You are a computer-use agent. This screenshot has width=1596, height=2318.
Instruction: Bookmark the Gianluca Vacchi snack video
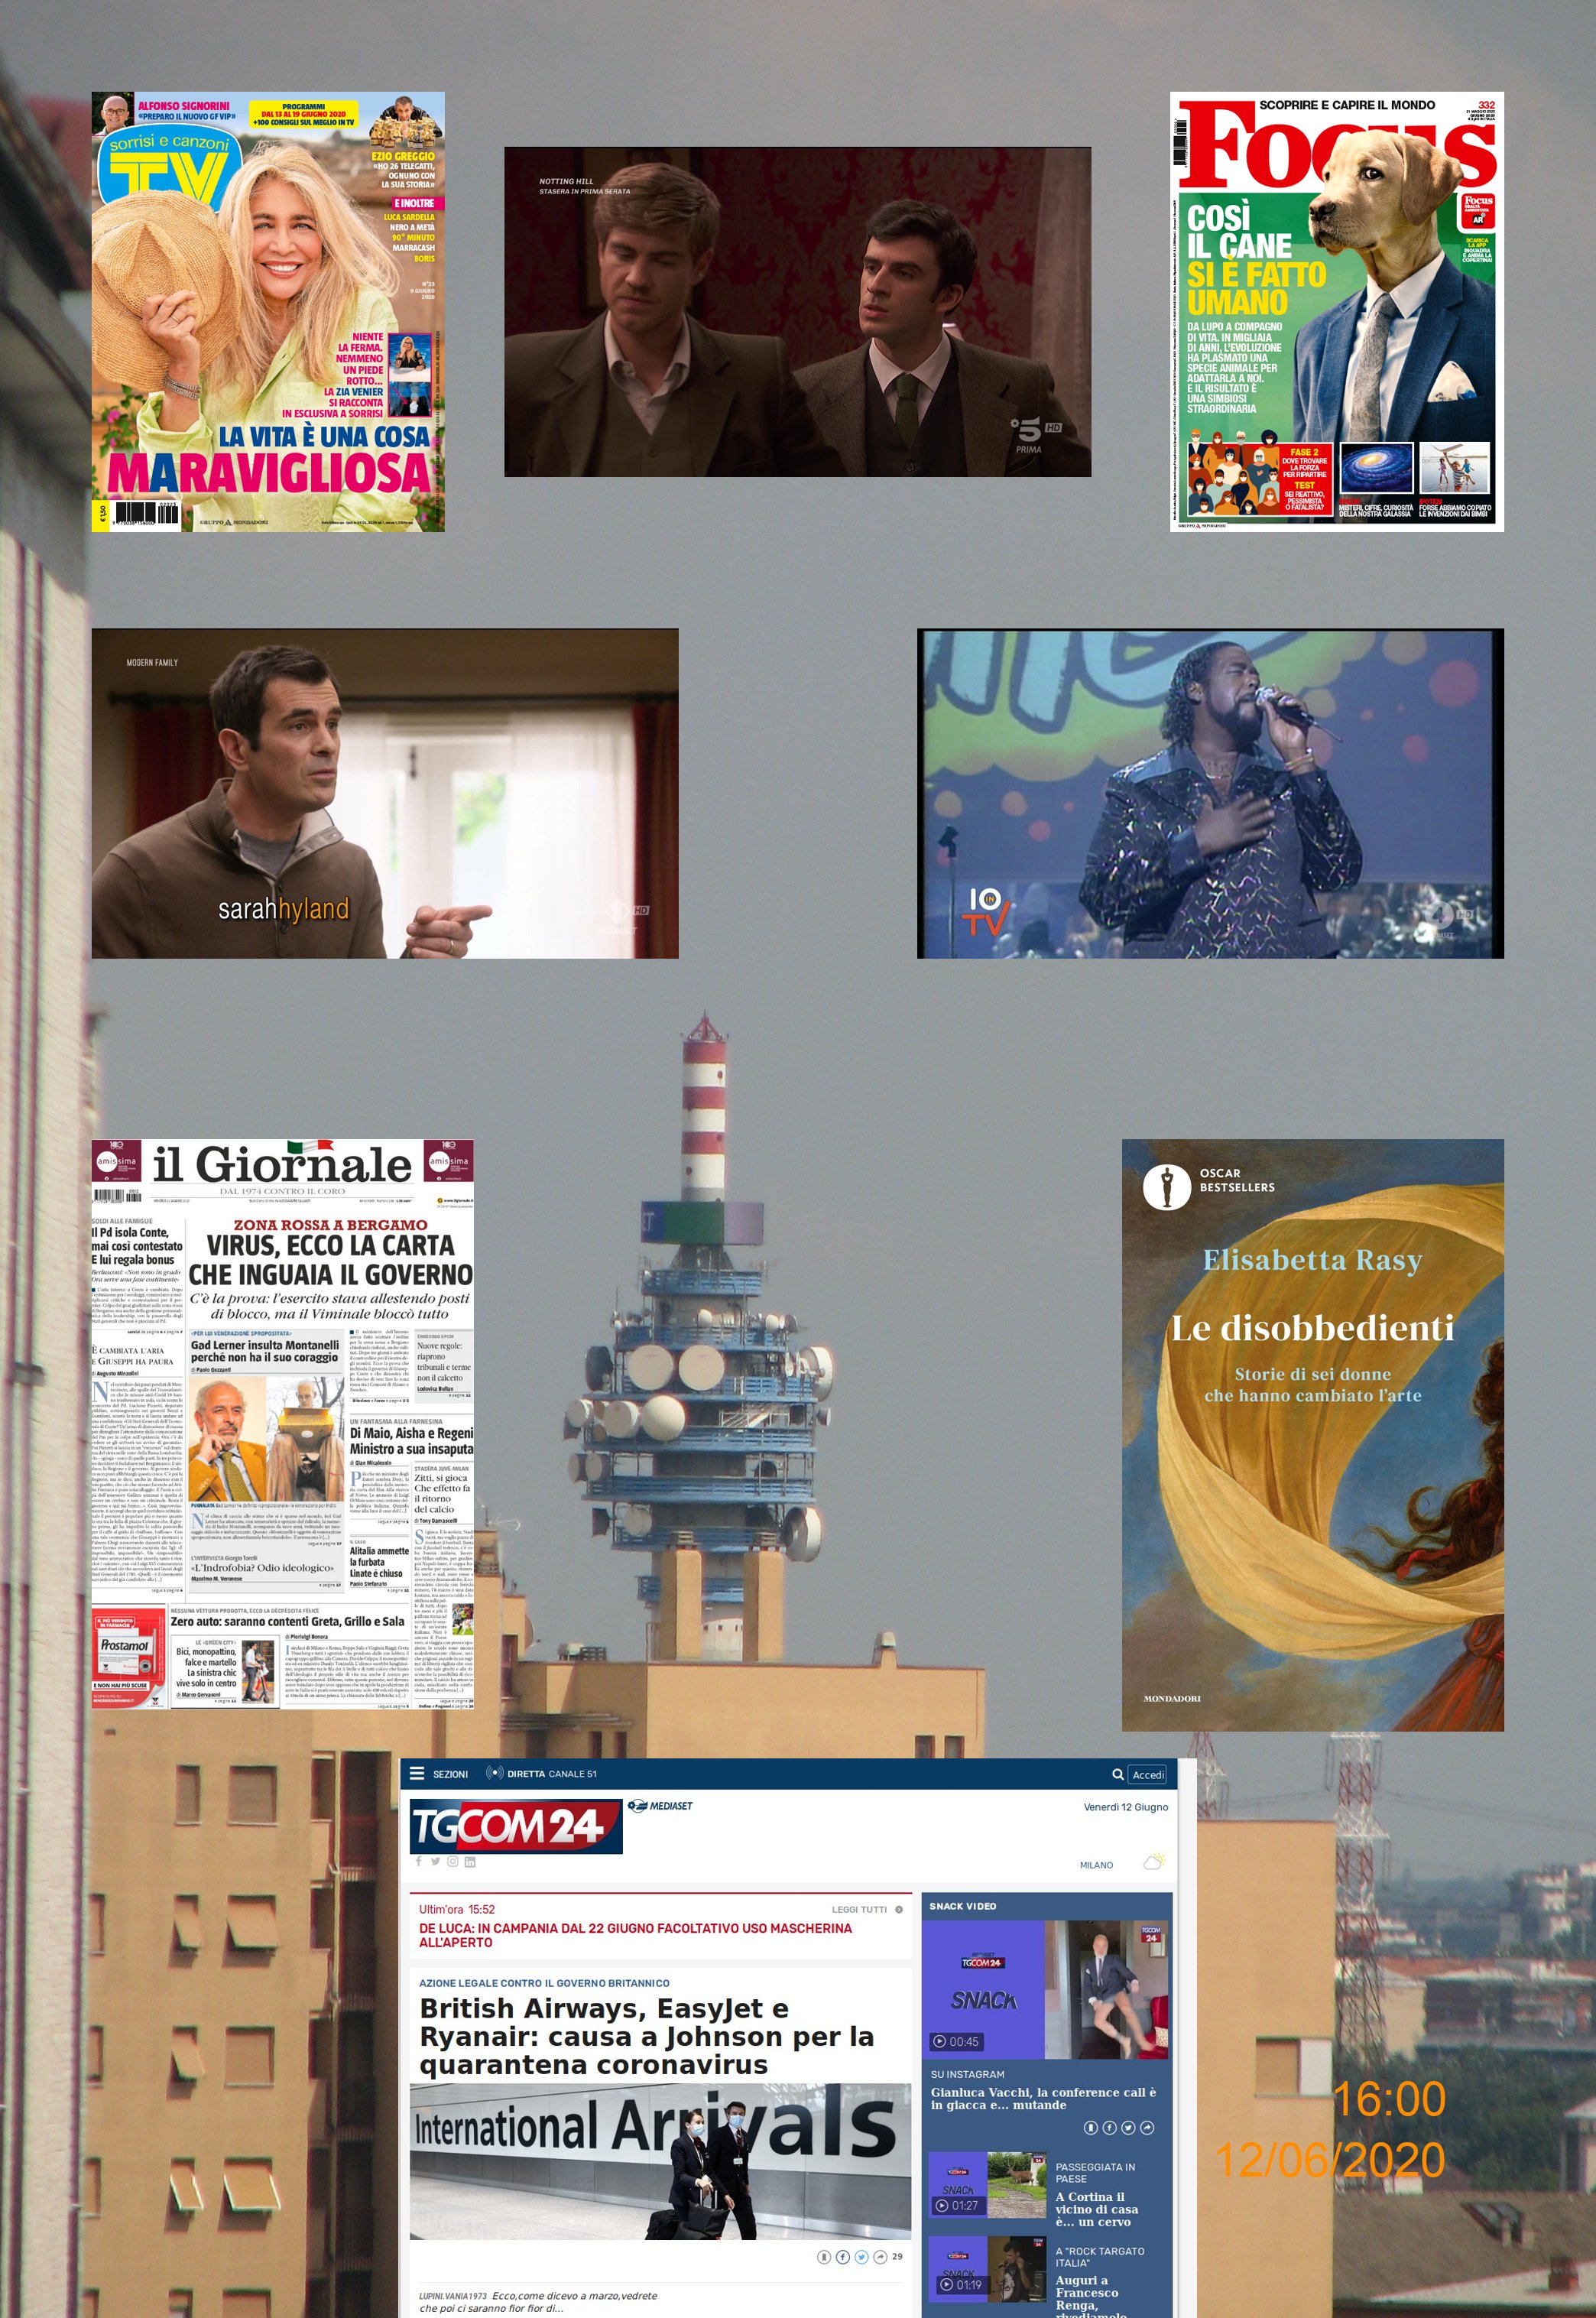point(1091,2128)
